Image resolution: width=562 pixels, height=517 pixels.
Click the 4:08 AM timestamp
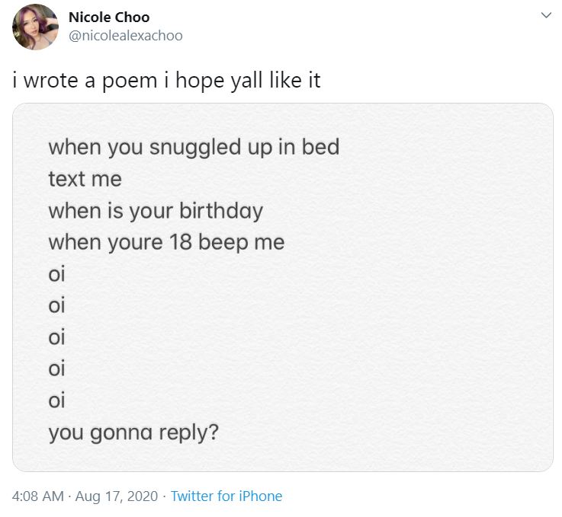pyautogui.click(x=38, y=496)
